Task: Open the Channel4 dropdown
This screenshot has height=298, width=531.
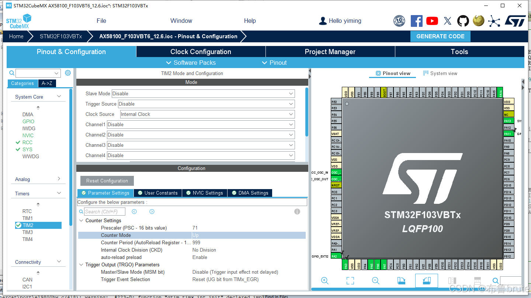Action: 201,155
